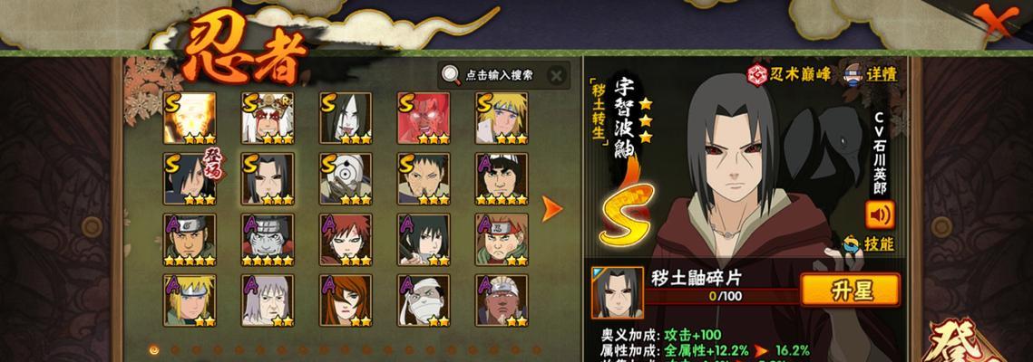1033x362 pixels.
Task: Click the 0/100 fragment progress bar
Action: point(722,296)
